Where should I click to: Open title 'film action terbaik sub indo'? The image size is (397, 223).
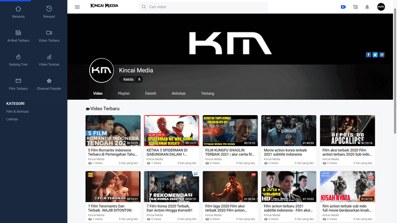click(x=347, y=208)
